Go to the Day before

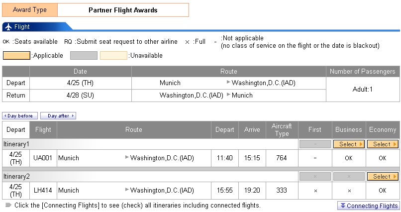coord(20,116)
